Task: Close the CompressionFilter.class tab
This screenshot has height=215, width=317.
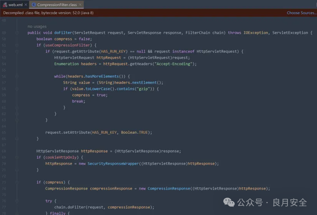Action: (x=80, y=5)
